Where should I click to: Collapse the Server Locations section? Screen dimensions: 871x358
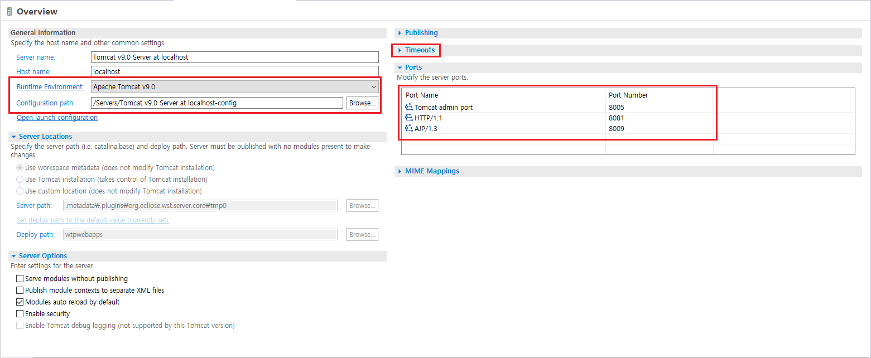(x=13, y=137)
